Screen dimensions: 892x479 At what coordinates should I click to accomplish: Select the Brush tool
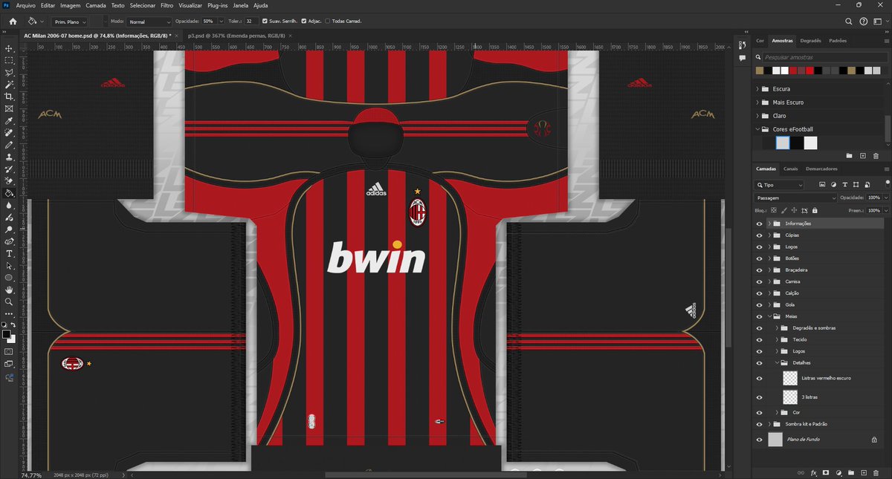coord(9,145)
